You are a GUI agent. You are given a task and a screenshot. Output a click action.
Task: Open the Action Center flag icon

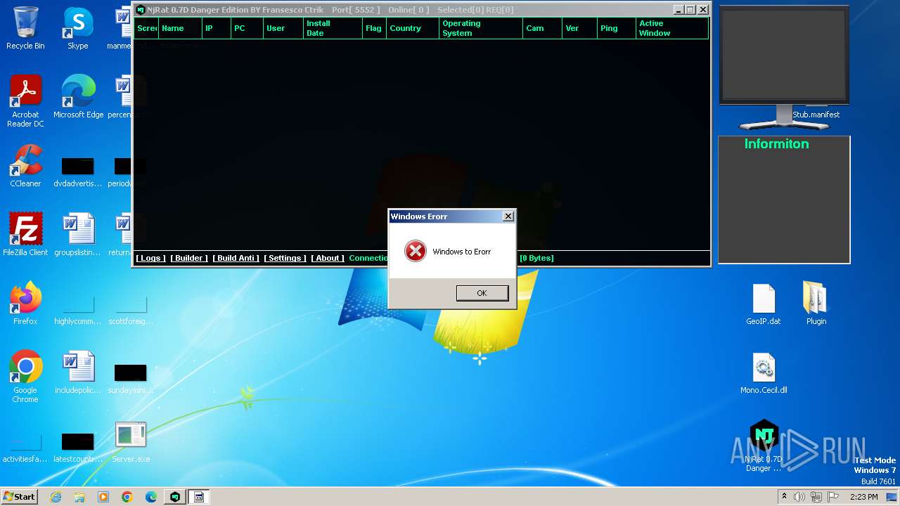833,497
